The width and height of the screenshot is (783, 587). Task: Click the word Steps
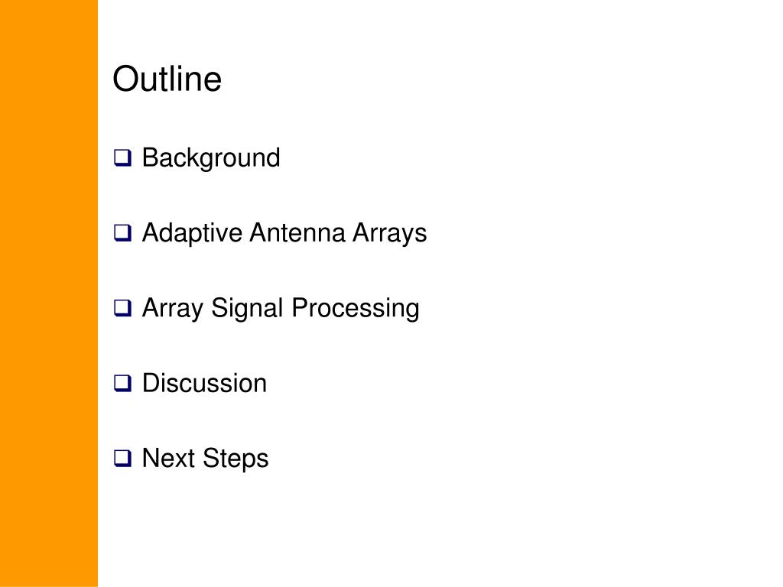[236, 459]
